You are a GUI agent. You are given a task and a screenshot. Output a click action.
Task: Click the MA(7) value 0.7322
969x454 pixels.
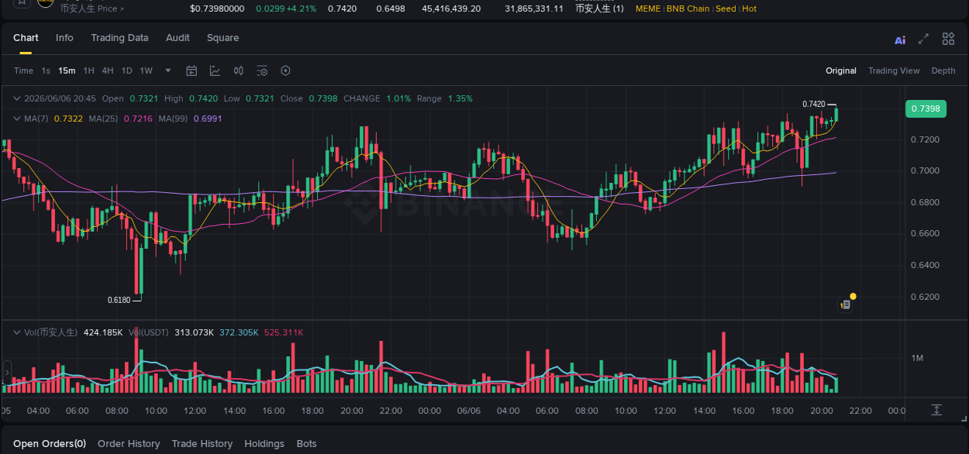pyautogui.click(x=67, y=119)
